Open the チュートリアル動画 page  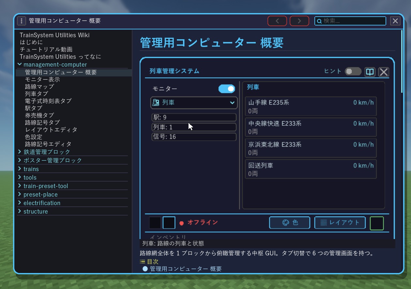tap(46, 50)
